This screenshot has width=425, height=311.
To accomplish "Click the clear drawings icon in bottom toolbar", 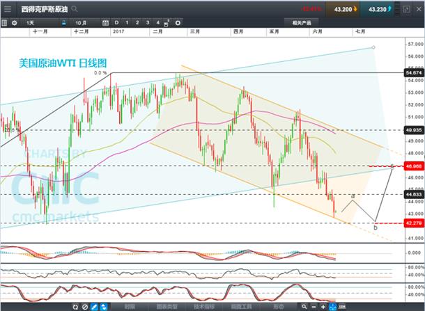I will [x=85, y=307].
